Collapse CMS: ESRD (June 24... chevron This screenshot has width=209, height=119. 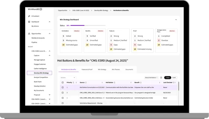[x=49, y=51]
